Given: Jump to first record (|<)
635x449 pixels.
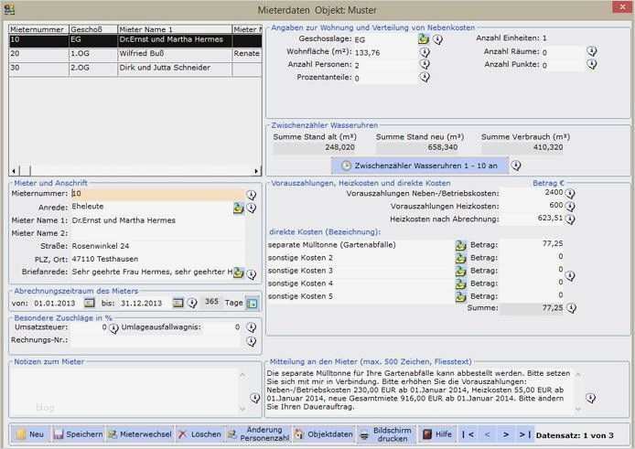Looking at the screenshot, I should pos(468,435).
